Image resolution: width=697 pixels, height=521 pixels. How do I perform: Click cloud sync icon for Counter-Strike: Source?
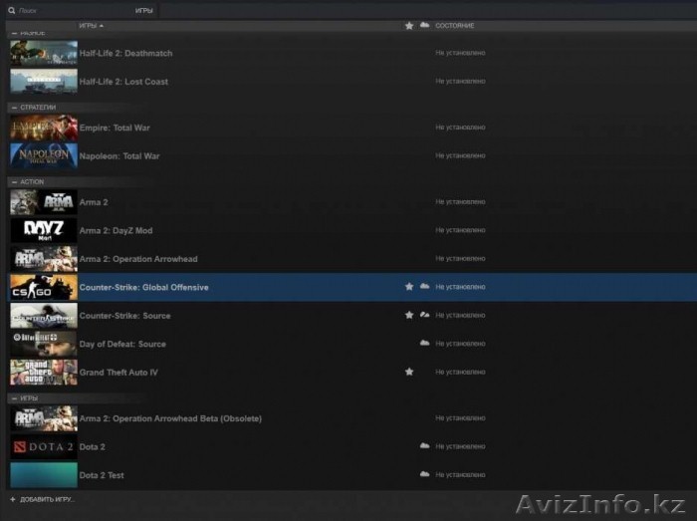pyautogui.click(x=424, y=315)
